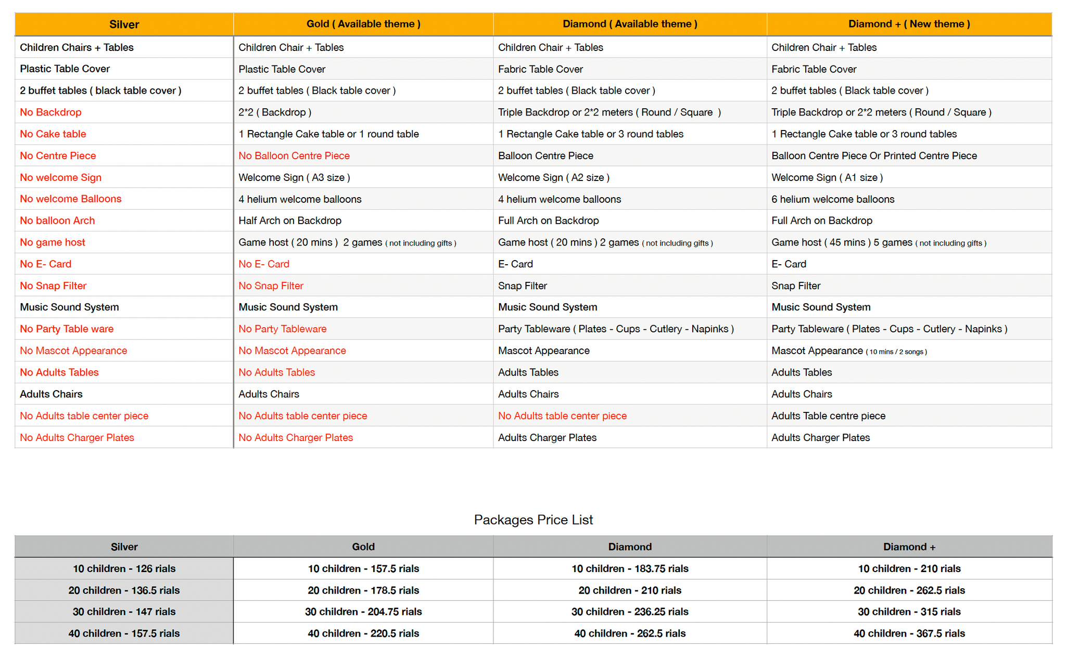1066x660 pixels.
Task: Select Welcome Sign ( A1 size ) cell
Action: [827, 177]
